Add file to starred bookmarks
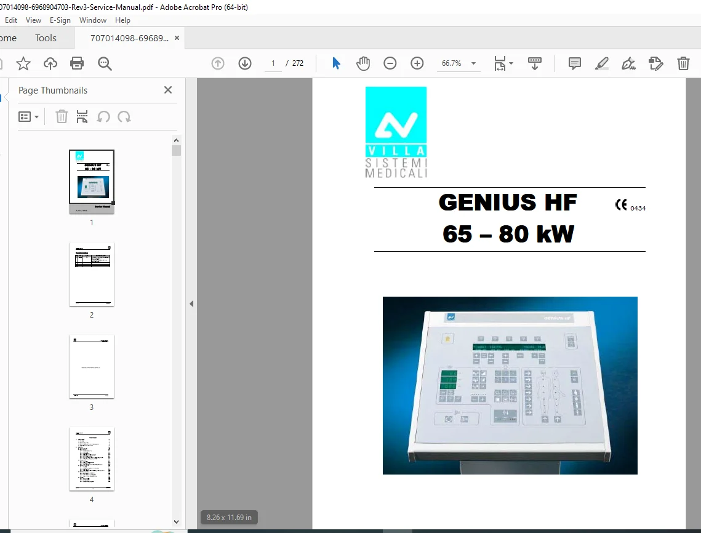The width and height of the screenshot is (701, 533). point(23,63)
